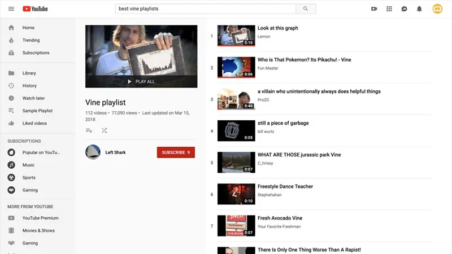The height and width of the screenshot is (254, 452).
Task: Click the Movies & Shows film icon
Action: pos(11,230)
